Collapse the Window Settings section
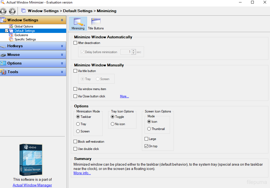The image size is (270, 188). (x=62, y=20)
